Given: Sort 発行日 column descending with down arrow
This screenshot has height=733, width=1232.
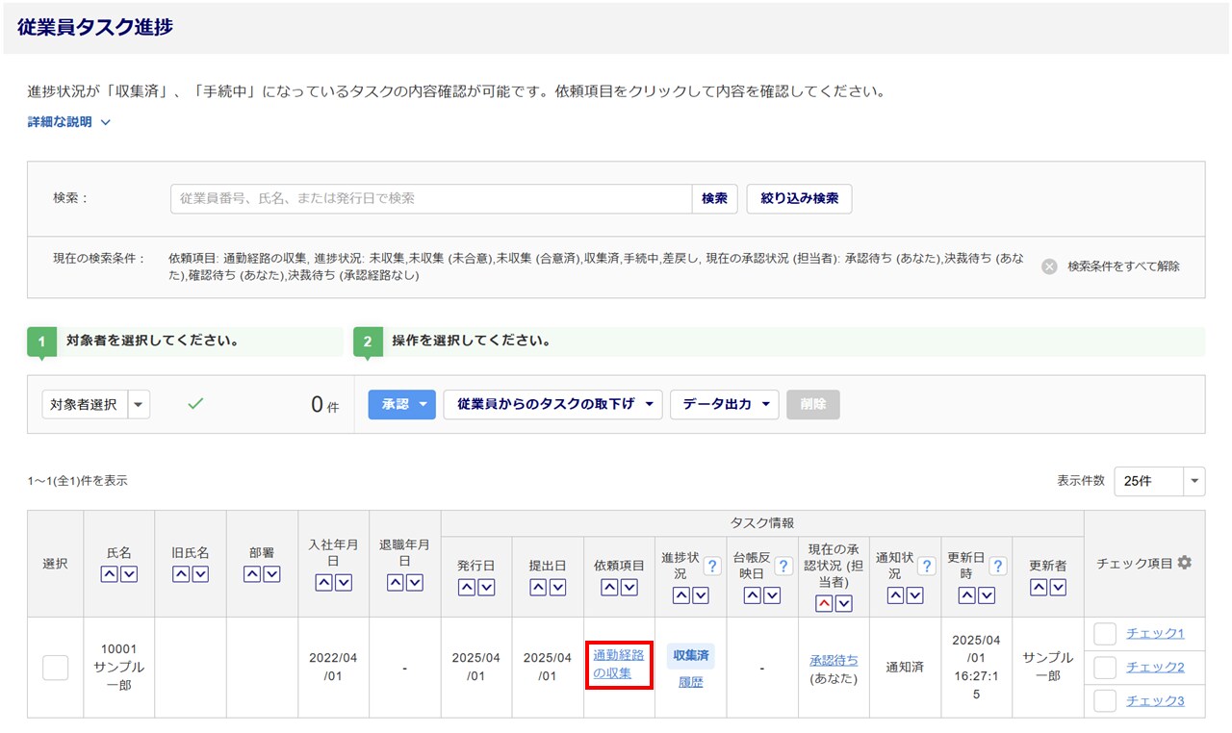Looking at the screenshot, I should (486, 588).
